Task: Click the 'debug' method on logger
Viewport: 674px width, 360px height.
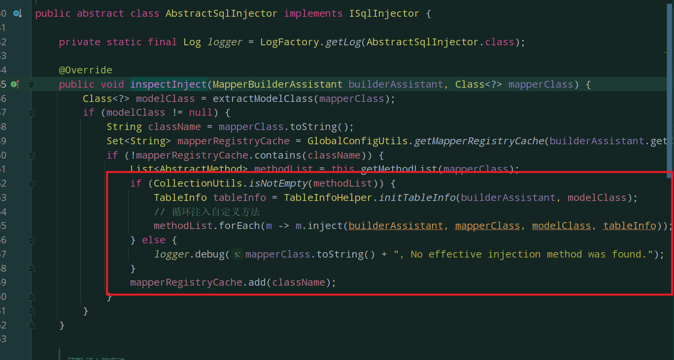Action: [x=210, y=255]
